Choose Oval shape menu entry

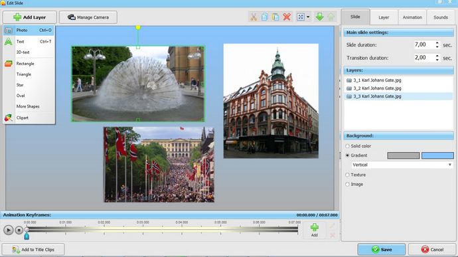click(x=29, y=96)
